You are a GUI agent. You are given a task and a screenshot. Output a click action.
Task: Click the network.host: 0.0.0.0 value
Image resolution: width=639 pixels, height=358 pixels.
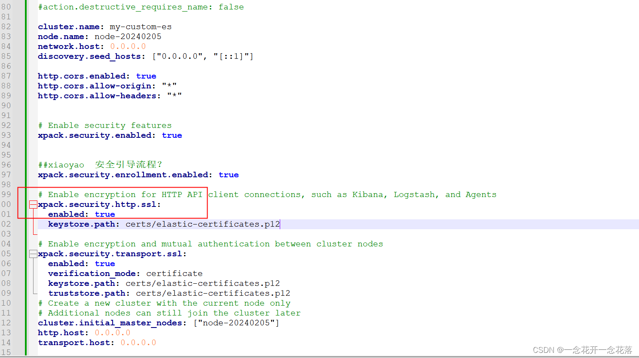pyautogui.click(x=128, y=46)
